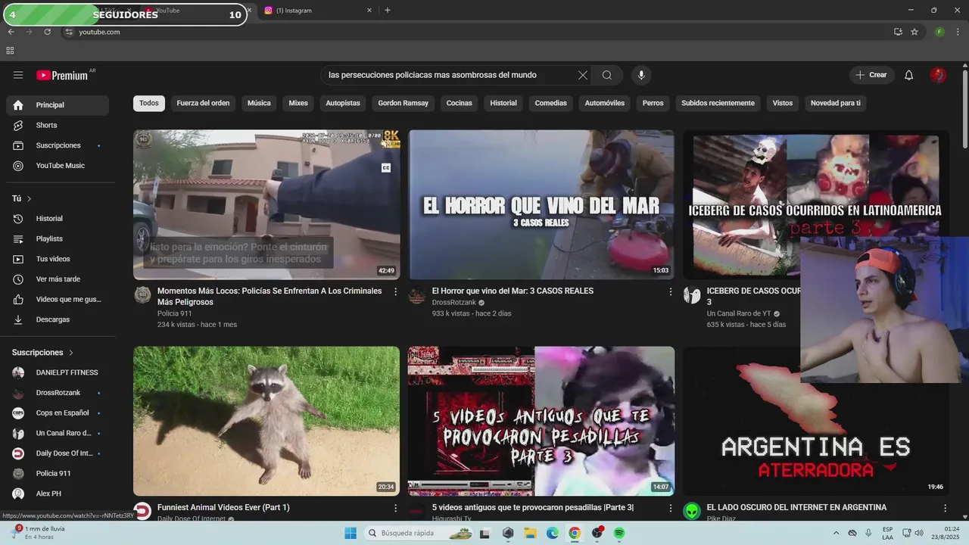969x545 pixels.
Task: Open the account avatar menu
Action: (938, 75)
